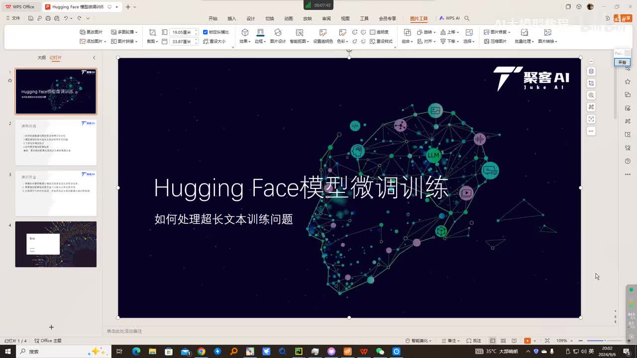Switch to the 动画 (Animation) ribbon tab
637x358 pixels.
tap(289, 18)
